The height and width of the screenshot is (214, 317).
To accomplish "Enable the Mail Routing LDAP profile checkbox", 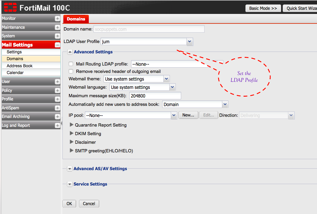I will (x=71, y=64).
